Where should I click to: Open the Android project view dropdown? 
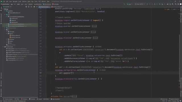(7, 7)
